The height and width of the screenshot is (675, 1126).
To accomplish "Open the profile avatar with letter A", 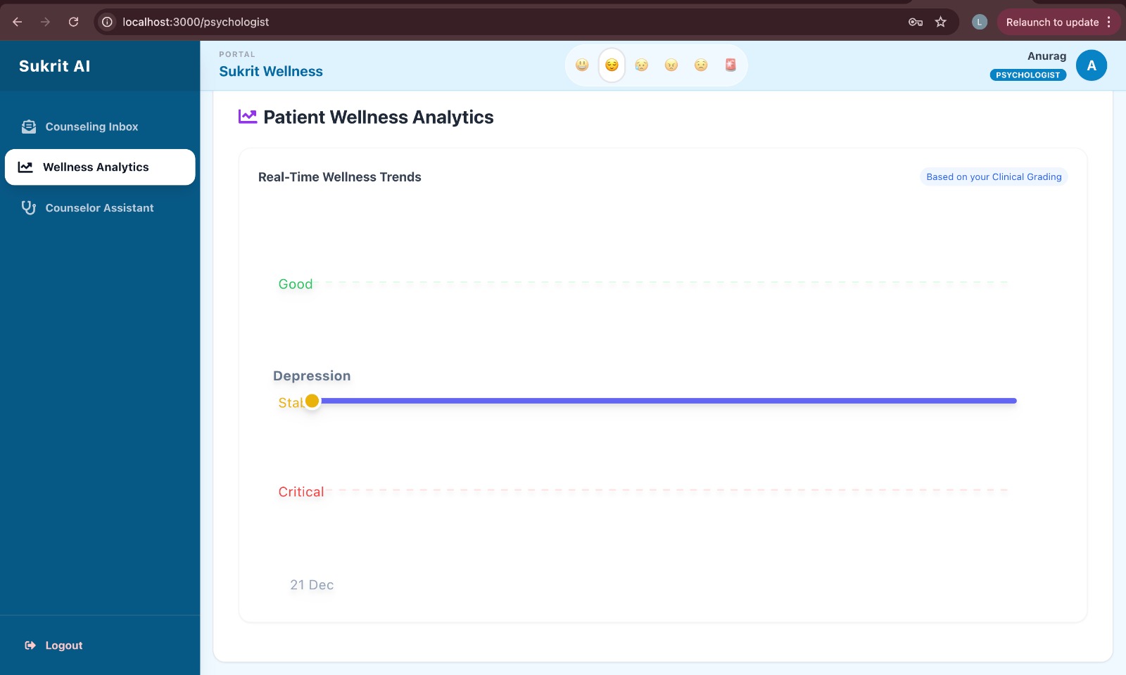I will coord(1092,65).
